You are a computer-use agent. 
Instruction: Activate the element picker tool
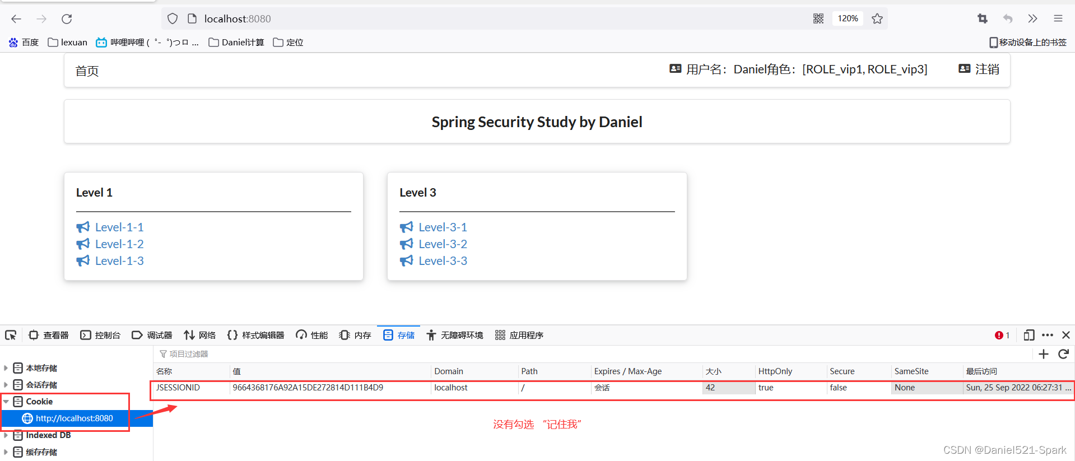click(x=11, y=335)
